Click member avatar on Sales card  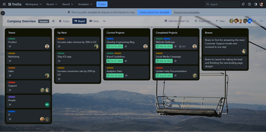pos(47,76)
